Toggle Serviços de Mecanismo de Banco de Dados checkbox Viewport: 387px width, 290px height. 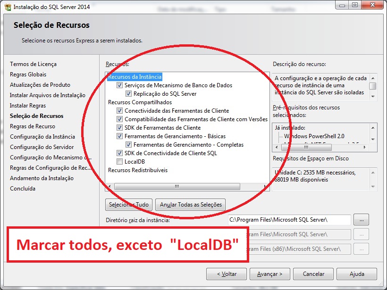click(x=119, y=85)
